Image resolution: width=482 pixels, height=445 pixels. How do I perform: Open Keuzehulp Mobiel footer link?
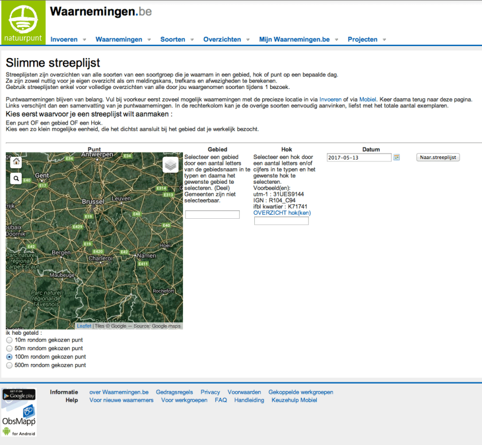pos(294,400)
